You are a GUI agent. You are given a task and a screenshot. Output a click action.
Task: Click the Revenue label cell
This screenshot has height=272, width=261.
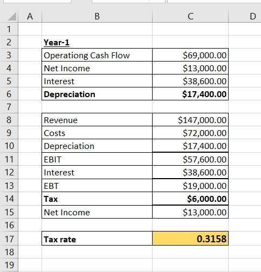tap(97, 120)
